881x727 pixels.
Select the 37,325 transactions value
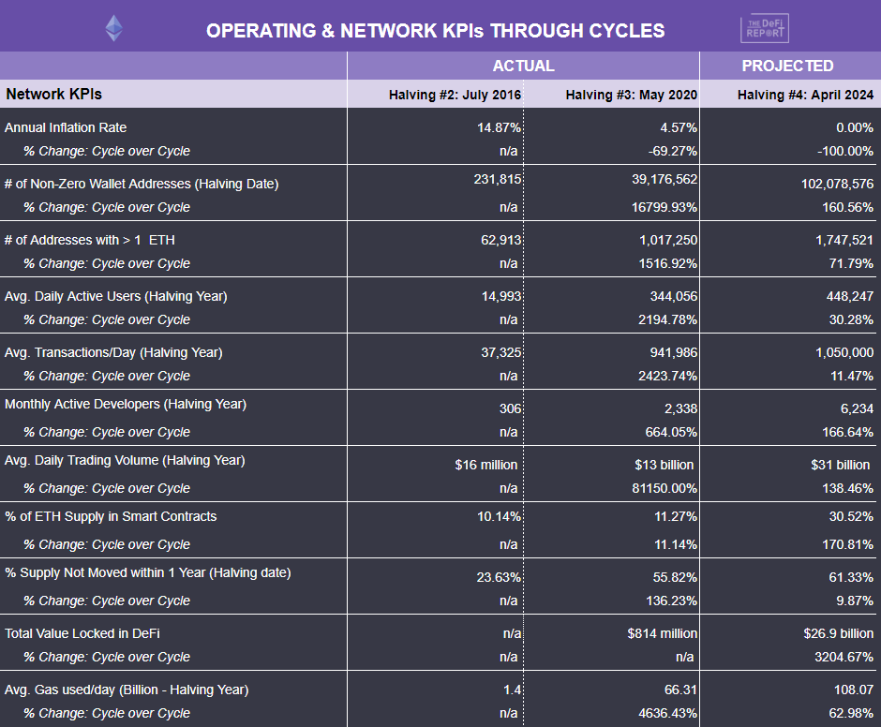[501, 352]
